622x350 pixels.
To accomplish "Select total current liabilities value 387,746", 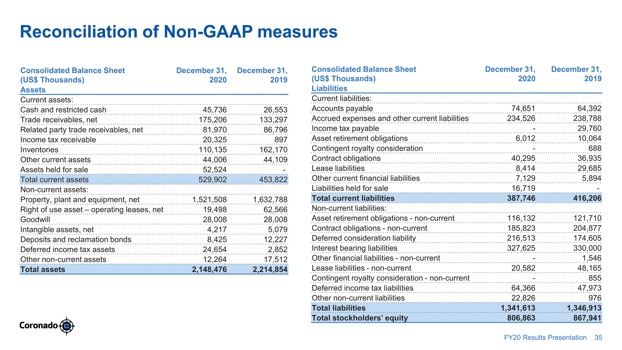I will tap(521, 198).
